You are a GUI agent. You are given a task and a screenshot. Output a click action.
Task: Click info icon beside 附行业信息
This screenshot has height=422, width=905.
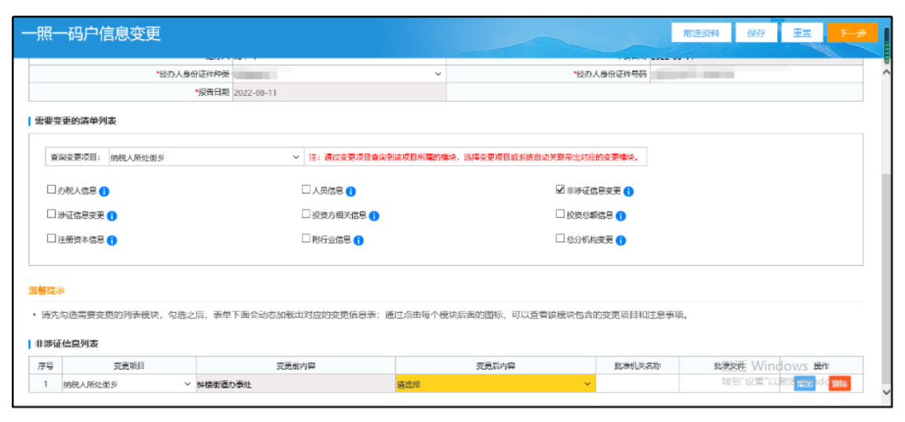tap(358, 240)
